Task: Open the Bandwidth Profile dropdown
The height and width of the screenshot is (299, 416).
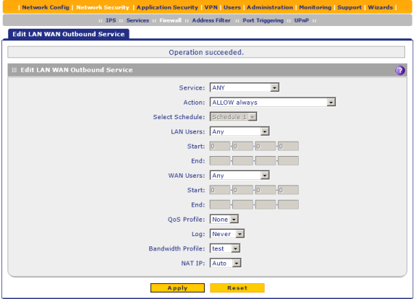Action: point(225,248)
